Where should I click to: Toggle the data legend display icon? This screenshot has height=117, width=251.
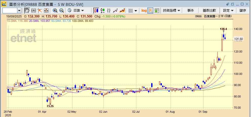150,11
